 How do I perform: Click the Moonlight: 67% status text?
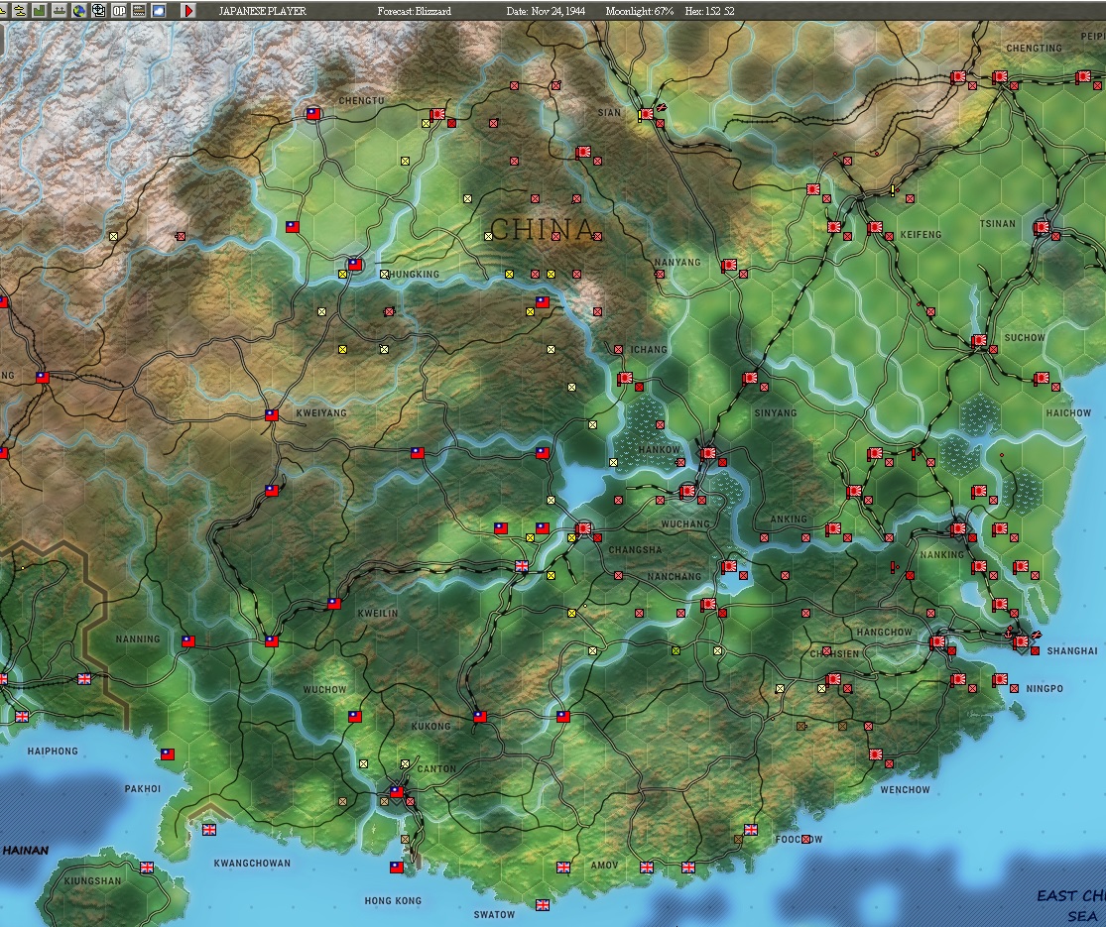click(x=639, y=11)
